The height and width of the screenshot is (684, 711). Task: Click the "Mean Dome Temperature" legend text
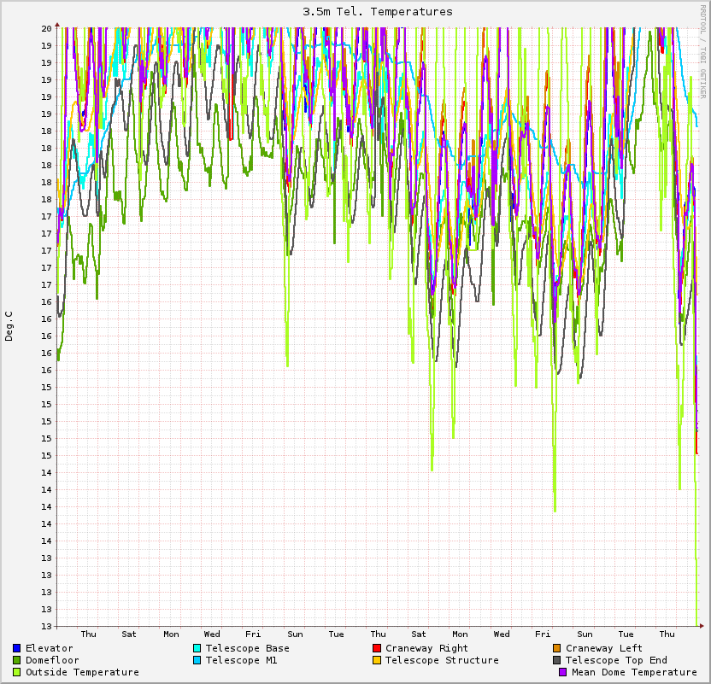coord(634,672)
